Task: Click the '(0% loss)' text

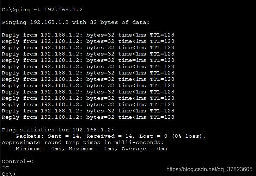Action: coord(188,136)
